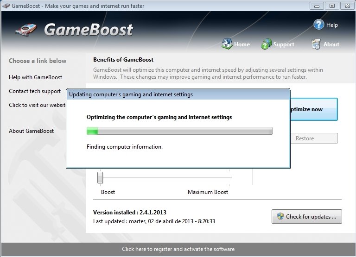This screenshot has height=257, width=356.
Task: Click the blue Help question mark icon
Action: [x=319, y=25]
